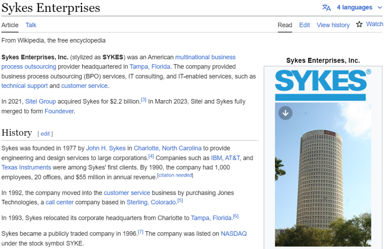
Task: Jump to citation 4
Action: [151, 156]
